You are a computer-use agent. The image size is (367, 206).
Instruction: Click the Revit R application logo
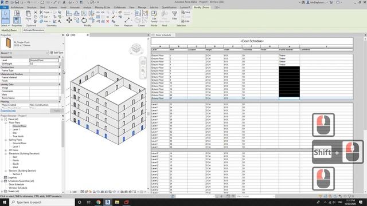[2, 2]
